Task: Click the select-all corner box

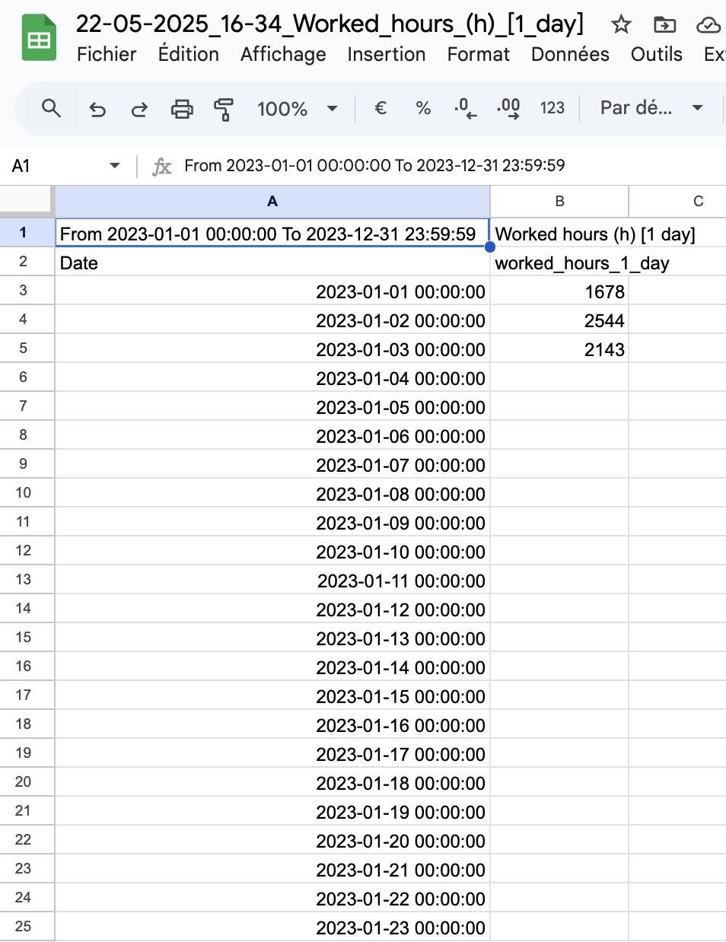Action: pyautogui.click(x=27, y=201)
